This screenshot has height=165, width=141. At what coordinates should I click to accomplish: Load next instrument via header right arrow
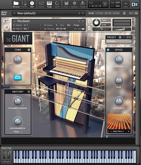[83, 21]
